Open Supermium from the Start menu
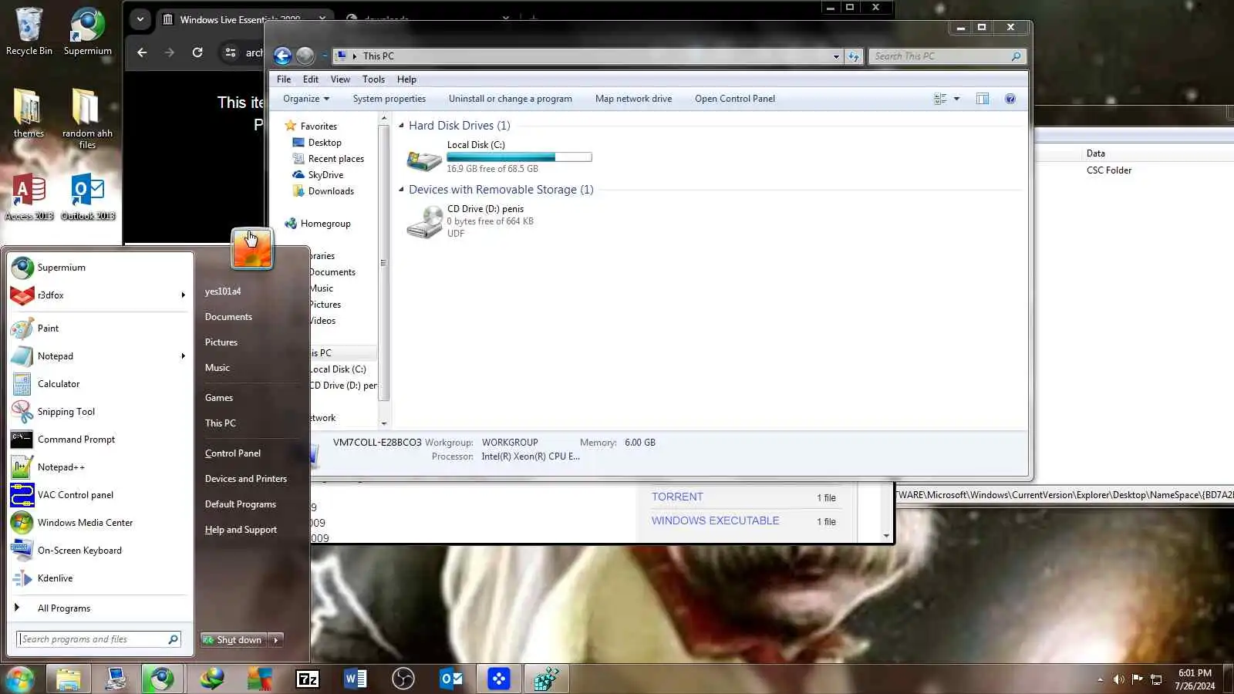The height and width of the screenshot is (694, 1234). point(100,268)
